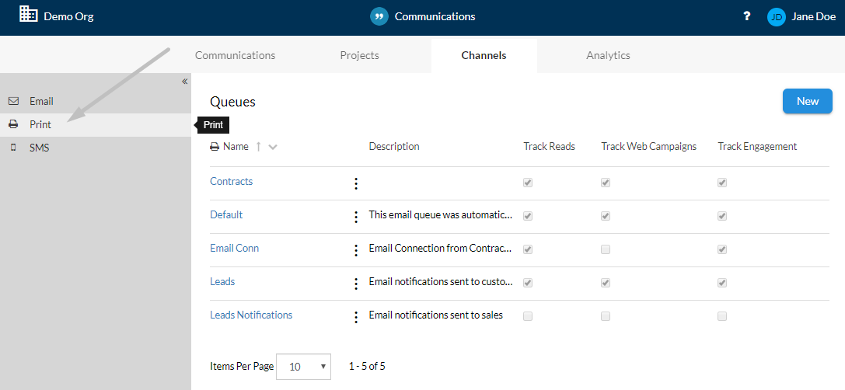Toggle Track Web Campaigns for Email Conn
Image resolution: width=845 pixels, height=390 pixels.
[x=606, y=249]
